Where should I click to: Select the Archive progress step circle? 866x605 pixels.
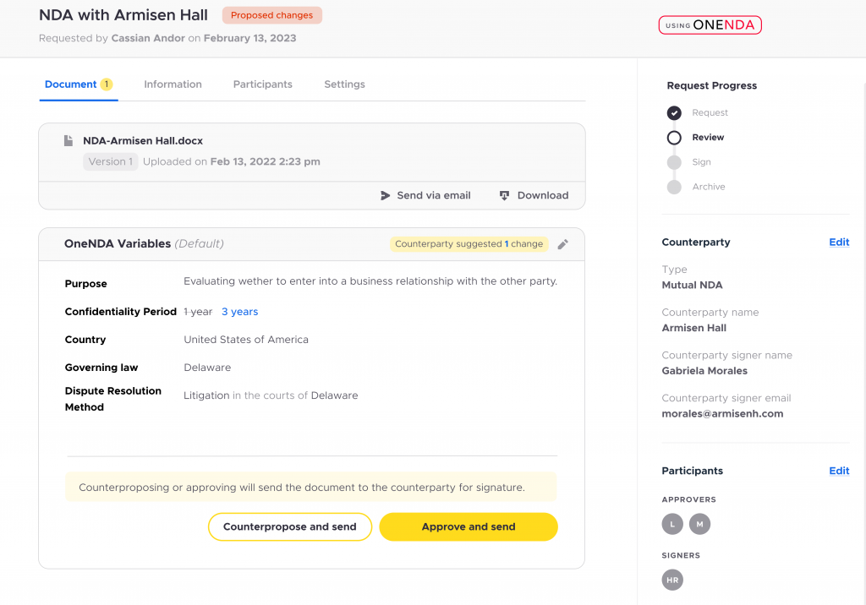[674, 187]
